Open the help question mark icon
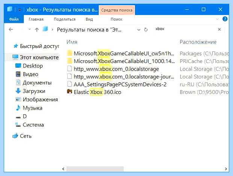The width and height of the screenshot is (233, 176). coord(225,19)
